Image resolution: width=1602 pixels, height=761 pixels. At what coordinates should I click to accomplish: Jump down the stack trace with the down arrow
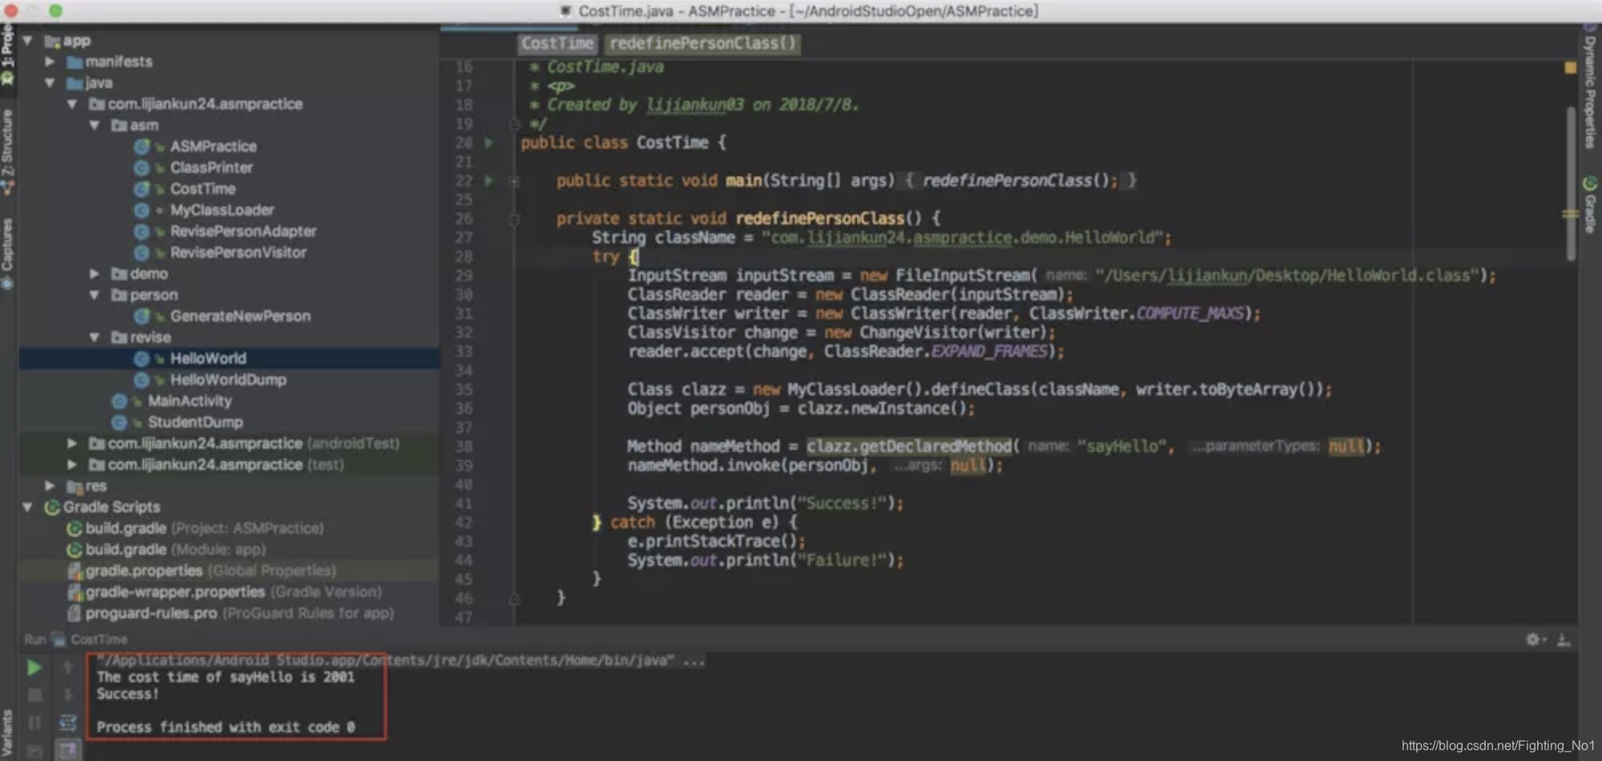68,695
